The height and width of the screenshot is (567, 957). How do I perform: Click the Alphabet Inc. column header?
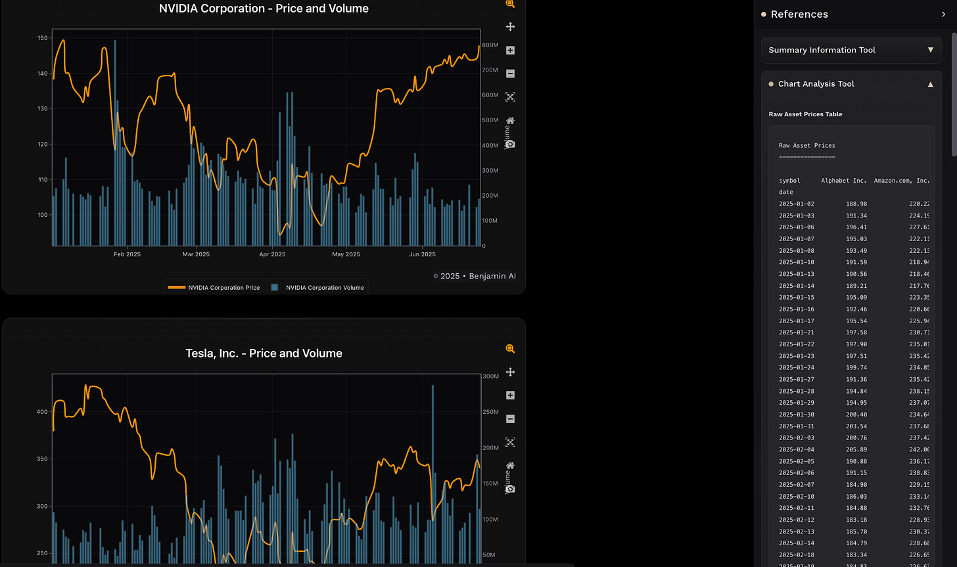pos(844,181)
